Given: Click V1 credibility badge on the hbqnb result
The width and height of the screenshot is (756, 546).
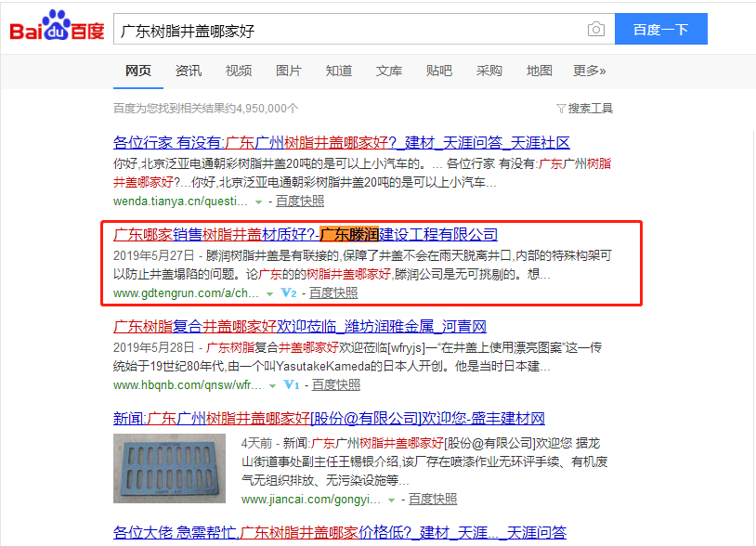Looking at the screenshot, I should [292, 385].
